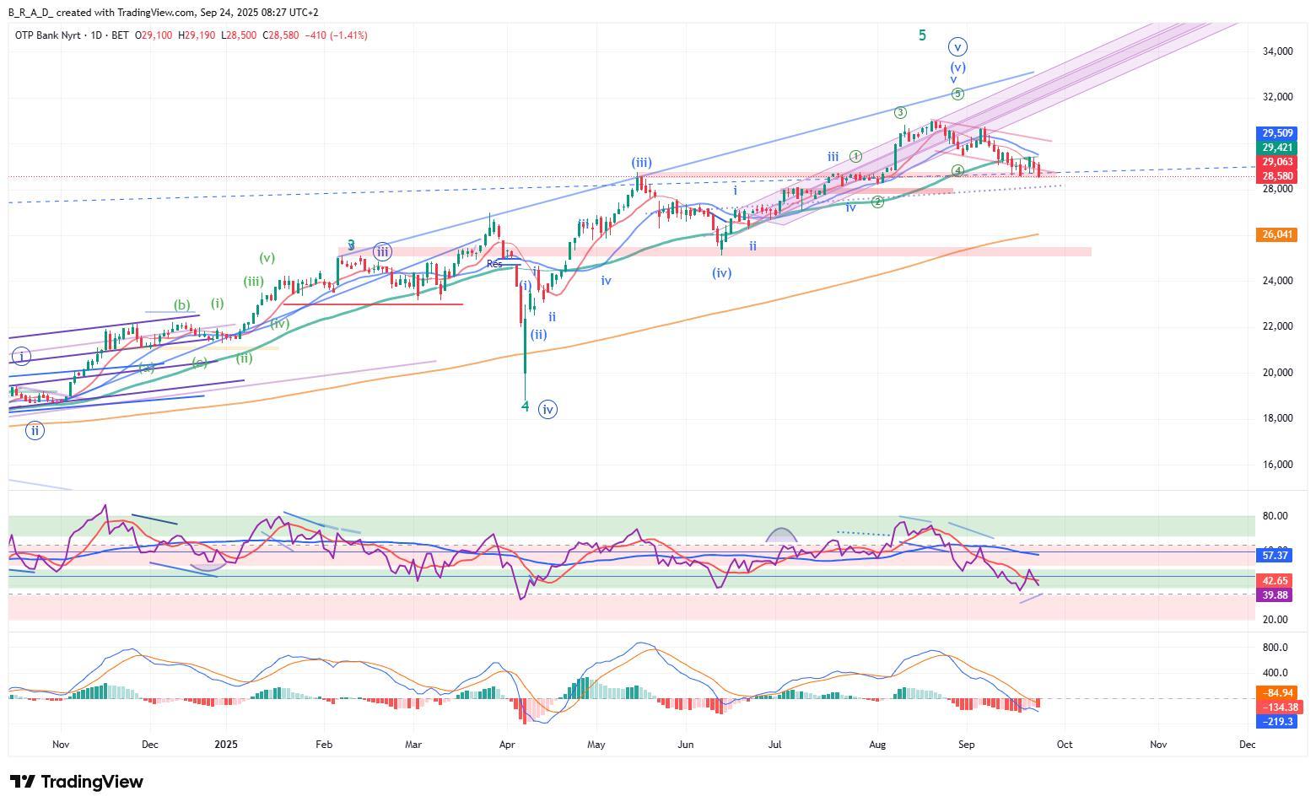The image size is (1316, 807).
Task: Select the teal 4 label at April low
Action: (525, 406)
